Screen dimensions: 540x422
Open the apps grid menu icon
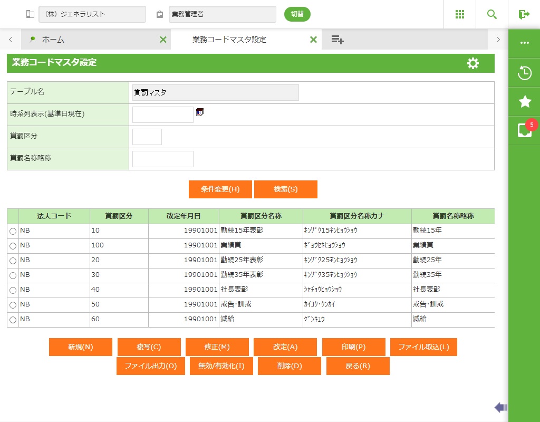[460, 14]
